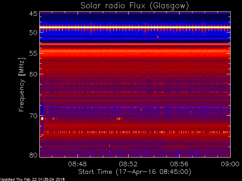Click the 'Start Time (17-Apr-16 08:45:00)' label

(135, 172)
